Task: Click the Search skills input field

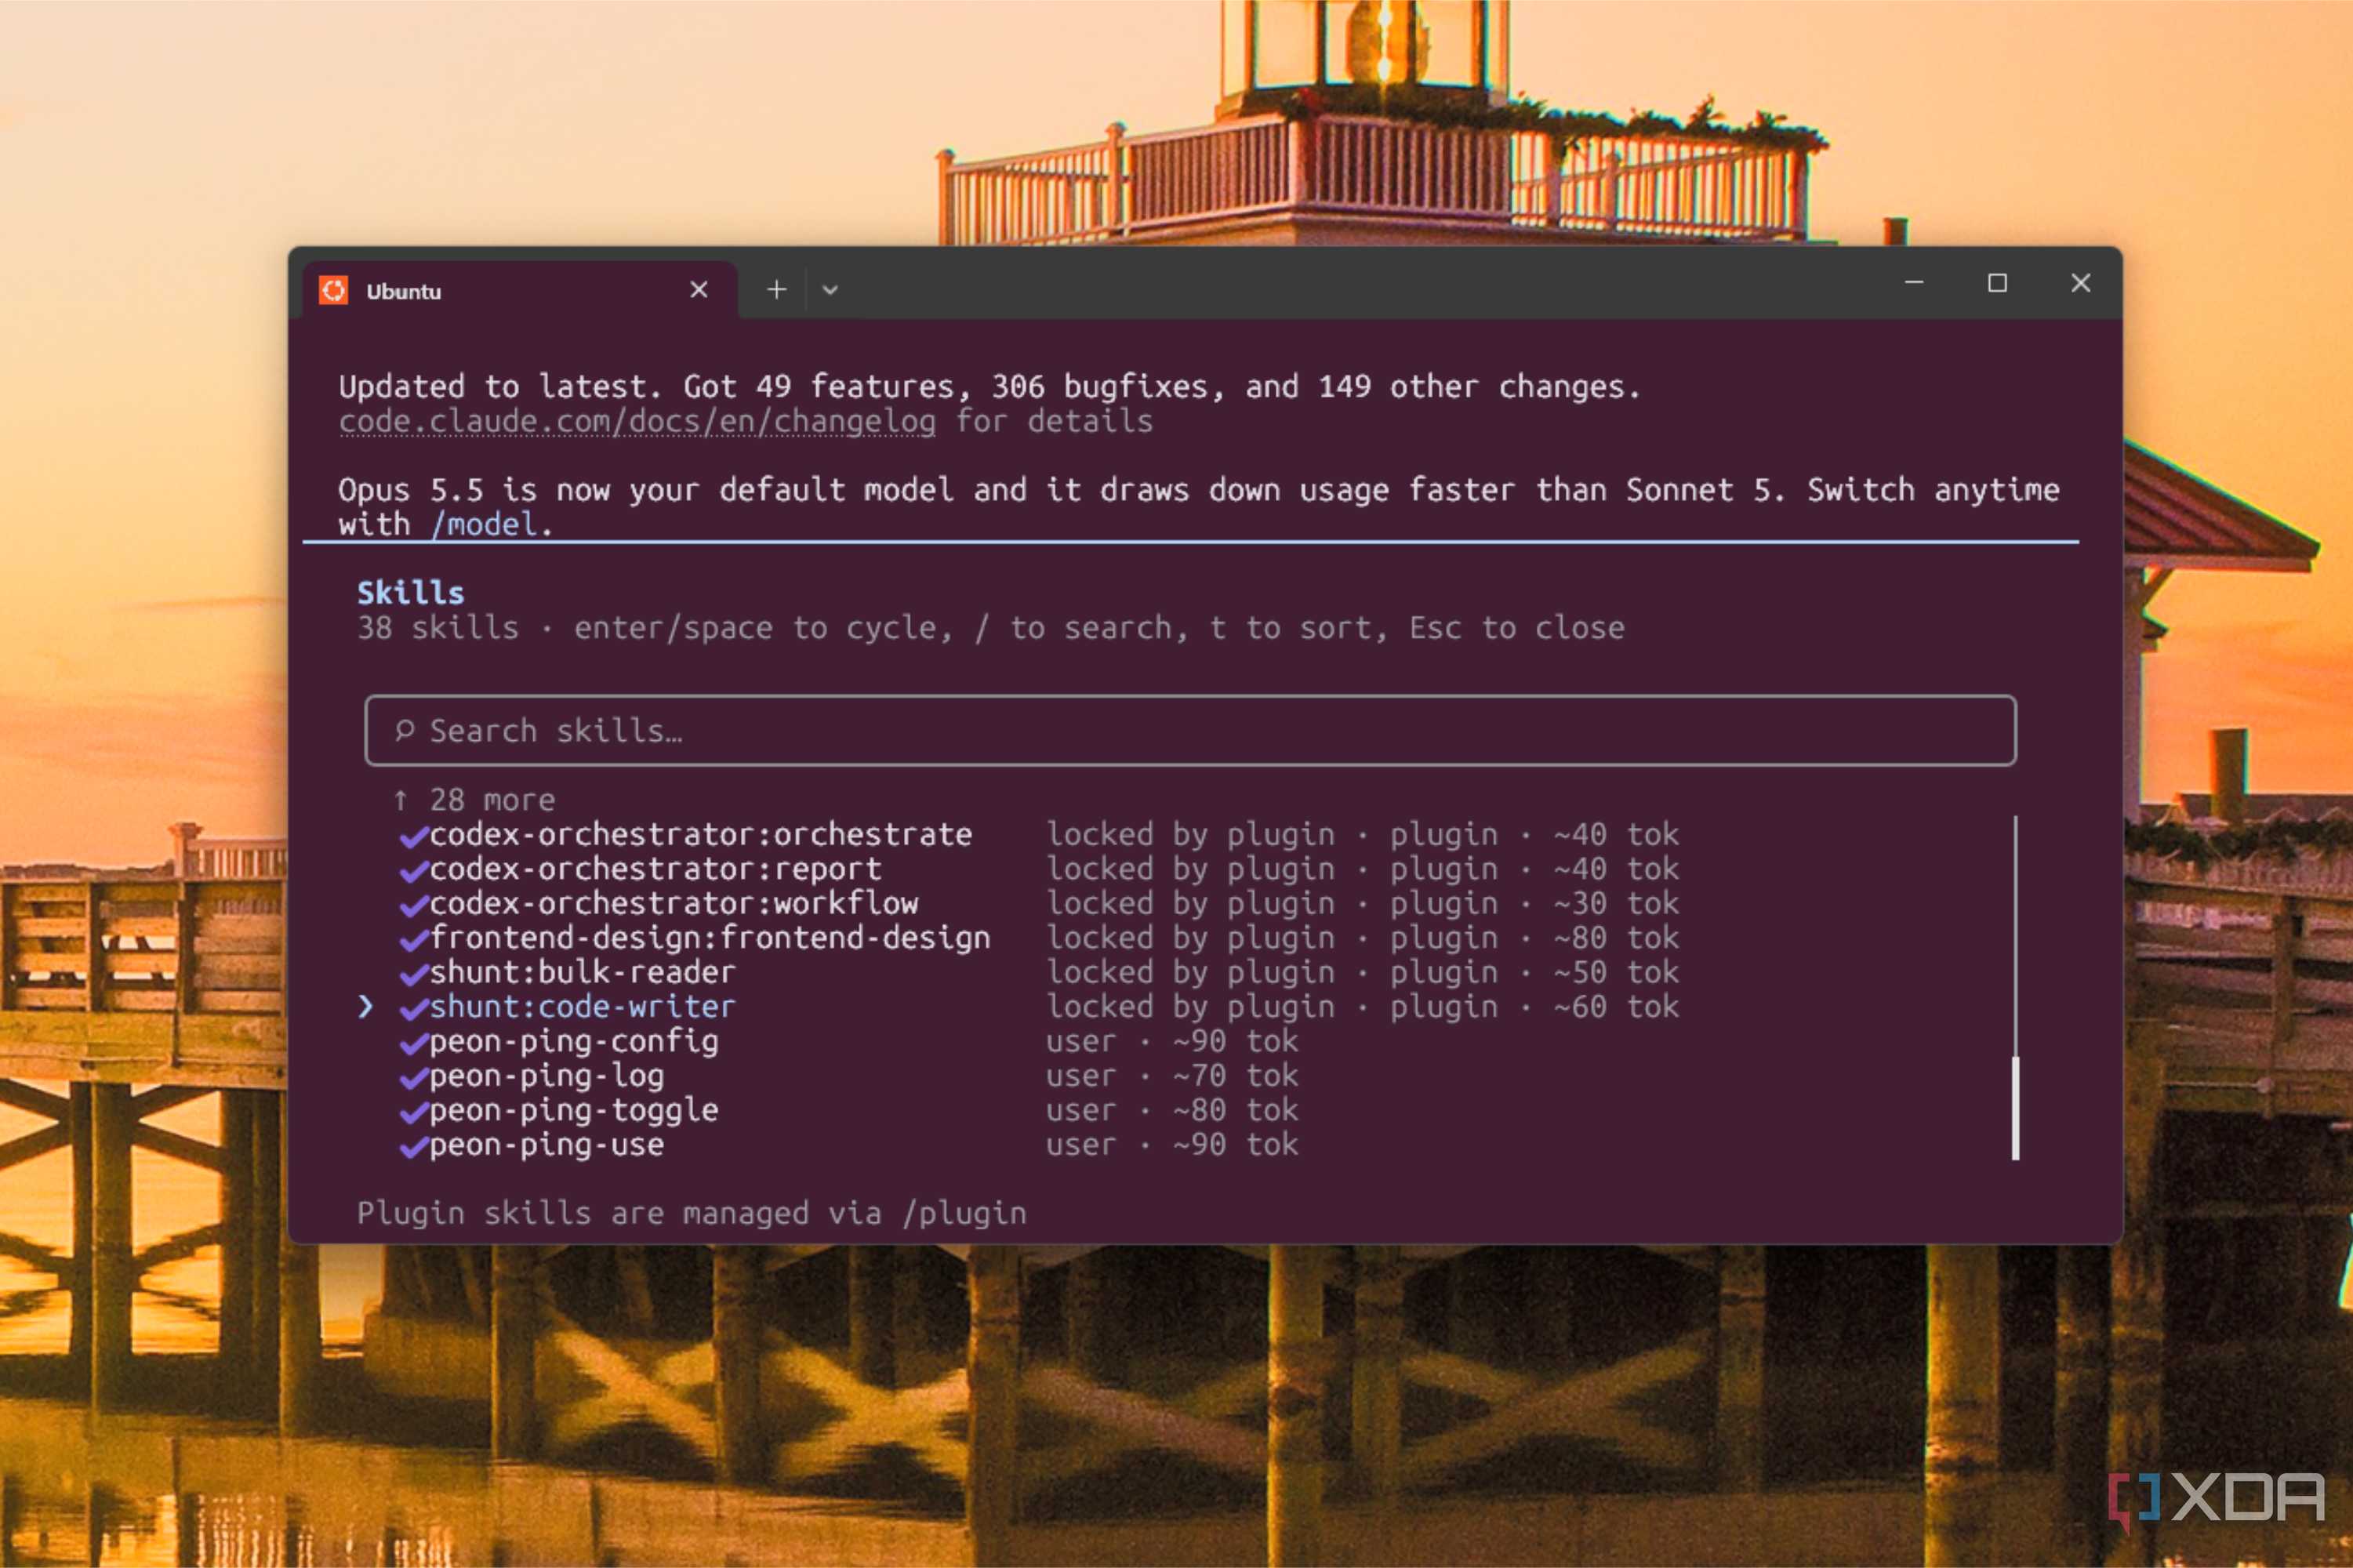Action: 1190,731
